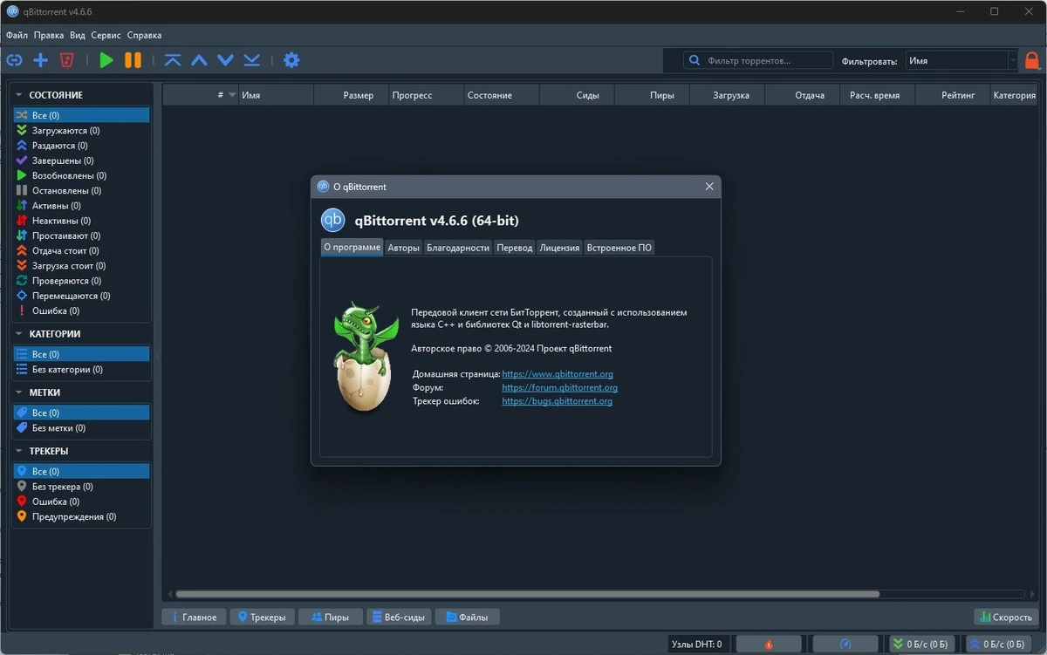Viewport: 1047px width, 655px height.
Task: Click the add torrent link icon
Action: 14,60
